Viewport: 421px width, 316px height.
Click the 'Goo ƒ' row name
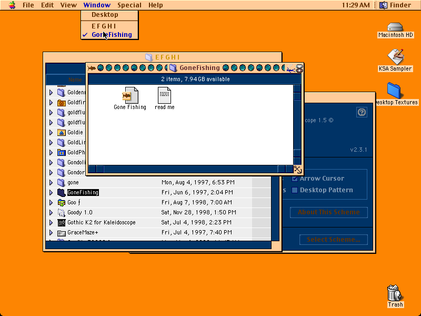click(74, 202)
